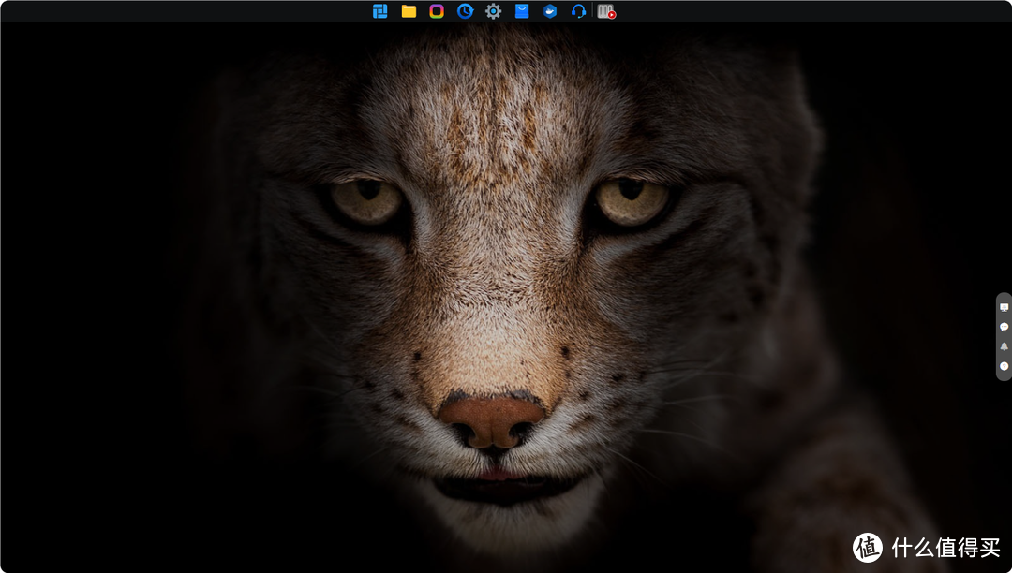Image resolution: width=1012 pixels, height=573 pixels.
Task: Launch the blue shopping bag app store
Action: [522, 11]
